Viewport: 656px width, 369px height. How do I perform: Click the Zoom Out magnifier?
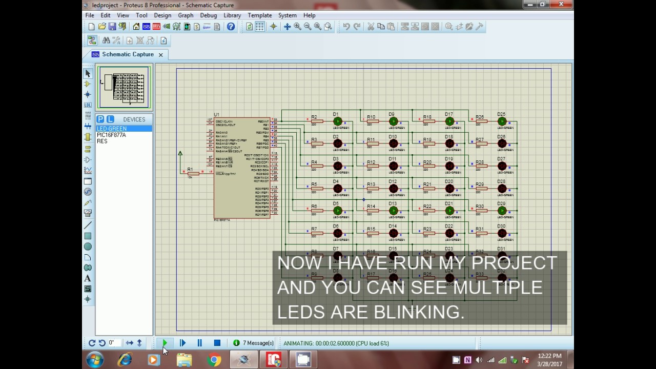pos(307,27)
